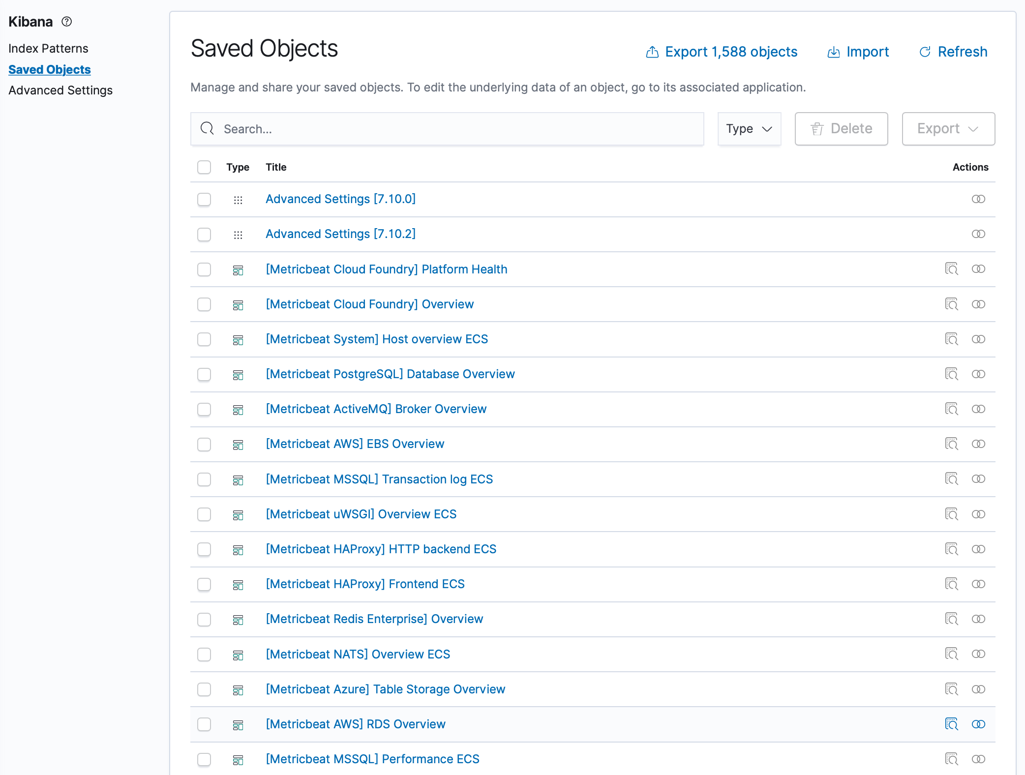Navigate to Advanced Settings section
Image resolution: width=1025 pixels, height=775 pixels.
[x=60, y=89]
